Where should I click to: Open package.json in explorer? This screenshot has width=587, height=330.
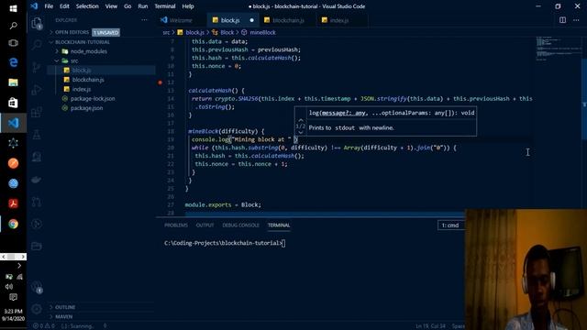pyautogui.click(x=86, y=108)
